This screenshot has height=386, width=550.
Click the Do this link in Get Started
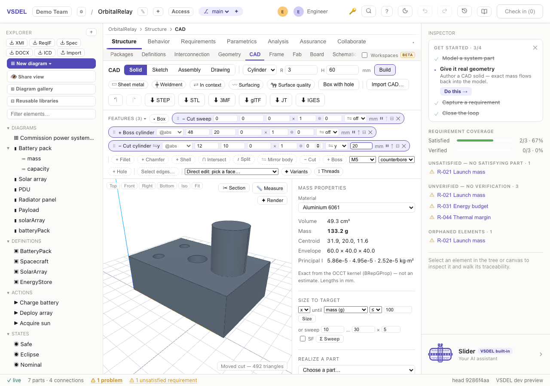click(455, 91)
